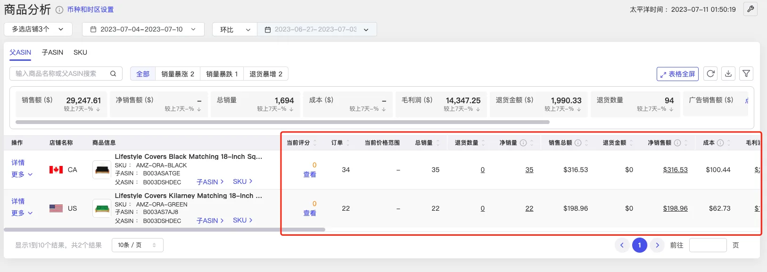This screenshot has height=272, width=767.
Task: Switch to the SKU tab
Action: coord(80,52)
